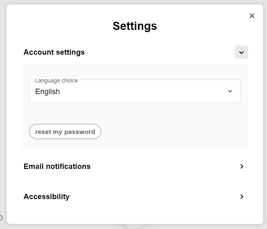Close the Settings dialog with the X icon
The width and height of the screenshot is (267, 229).
pyautogui.click(x=252, y=16)
